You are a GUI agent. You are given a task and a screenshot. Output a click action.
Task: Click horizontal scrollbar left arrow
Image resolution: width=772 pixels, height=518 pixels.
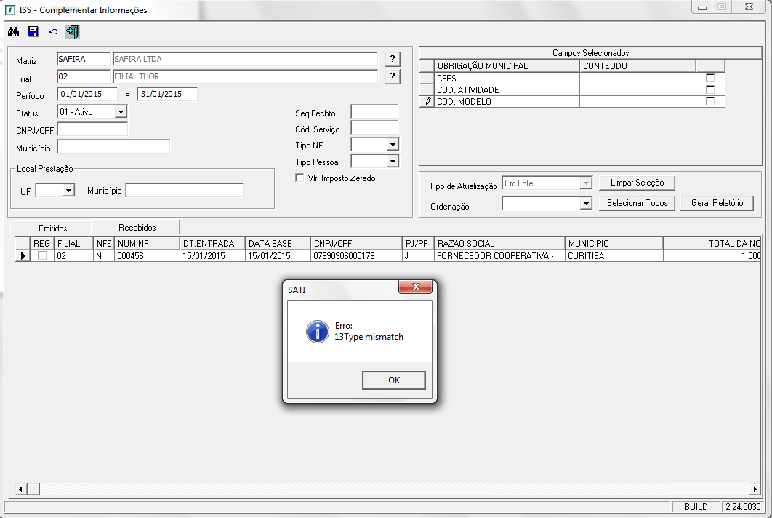click(x=20, y=490)
